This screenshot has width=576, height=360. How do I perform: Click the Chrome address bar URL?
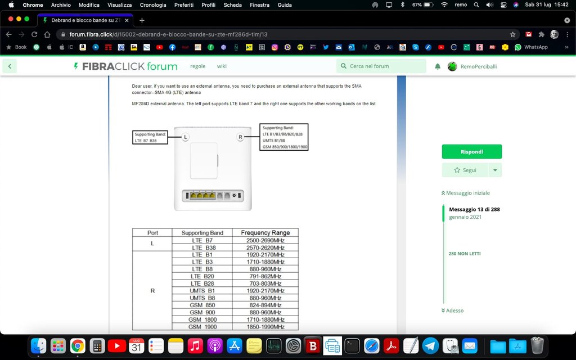(x=168, y=34)
